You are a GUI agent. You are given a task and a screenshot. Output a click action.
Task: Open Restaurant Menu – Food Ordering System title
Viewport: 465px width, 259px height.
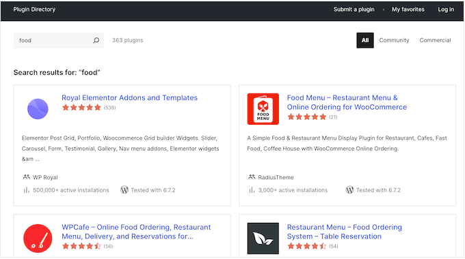(344, 232)
